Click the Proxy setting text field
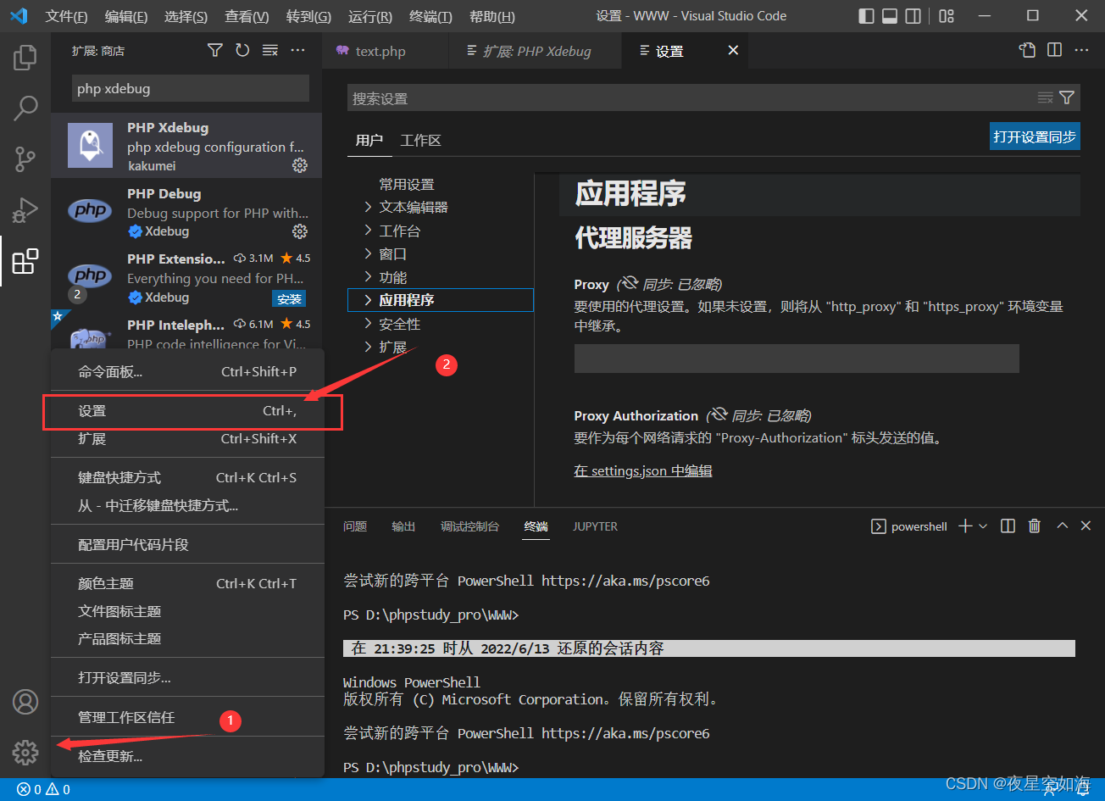The height and width of the screenshot is (801, 1105). [x=797, y=359]
